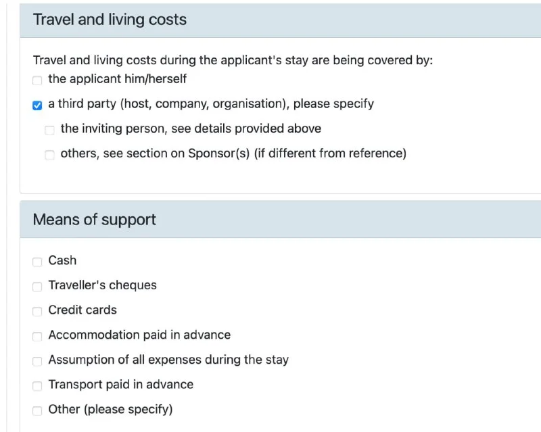The image size is (541, 432).
Task: Click the 'the inviting person, see details' label text
Action: pos(191,128)
